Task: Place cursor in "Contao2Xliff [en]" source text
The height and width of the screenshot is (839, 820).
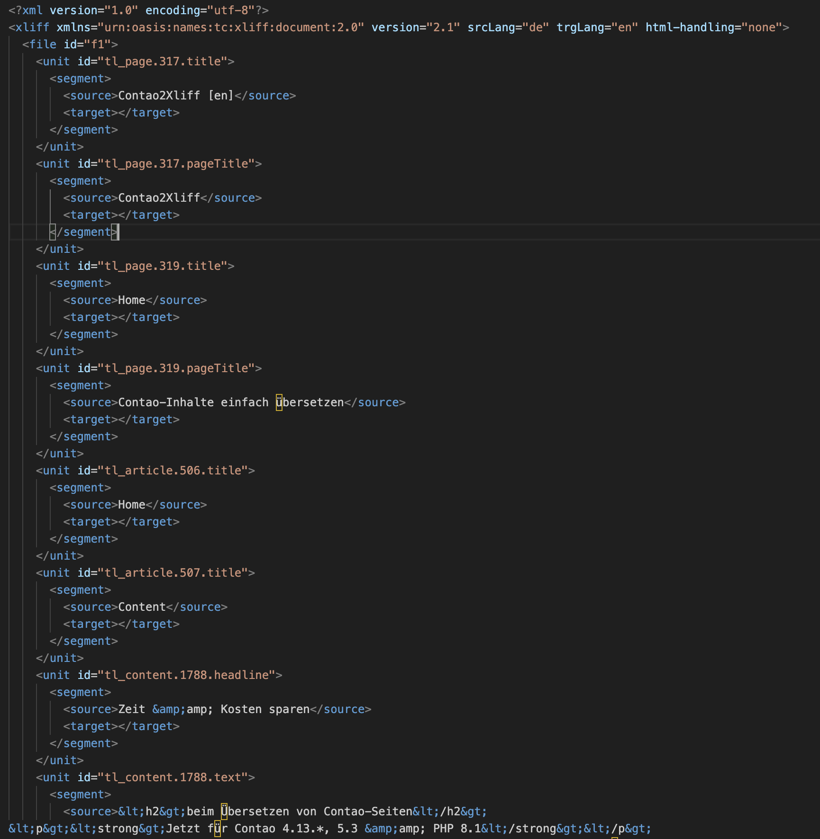Action: (175, 96)
